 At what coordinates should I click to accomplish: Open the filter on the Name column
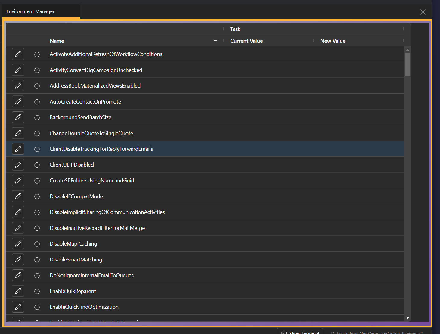click(x=215, y=40)
